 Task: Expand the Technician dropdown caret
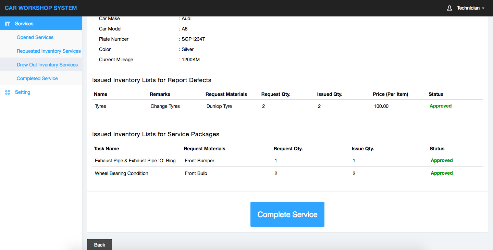483,8
